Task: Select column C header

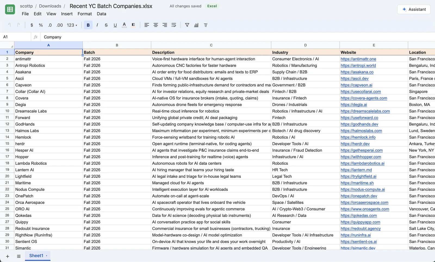Action: click(x=211, y=45)
